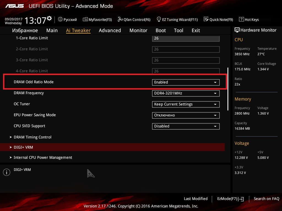Click the 2-Core Ratio Limit input field
Viewport: 282px width, 211px height.
(186, 49)
